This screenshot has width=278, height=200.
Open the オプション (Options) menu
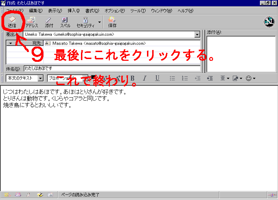[115, 11]
